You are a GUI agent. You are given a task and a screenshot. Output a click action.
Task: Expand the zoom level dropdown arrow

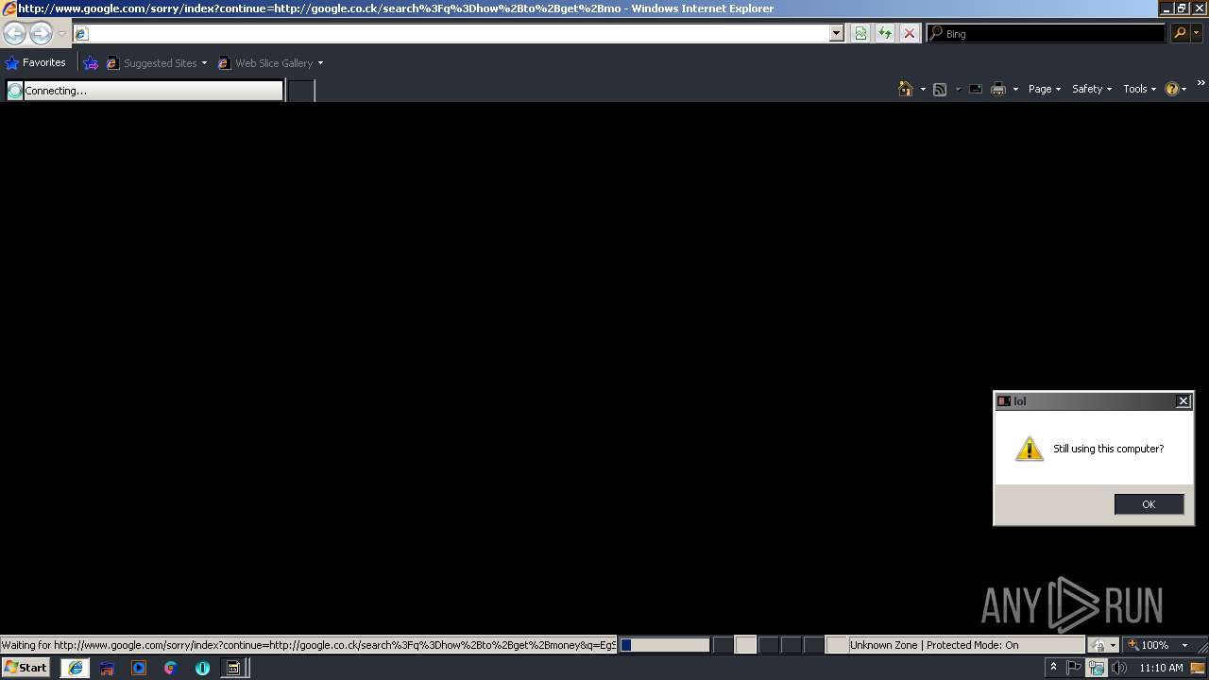pyautogui.click(x=1184, y=645)
